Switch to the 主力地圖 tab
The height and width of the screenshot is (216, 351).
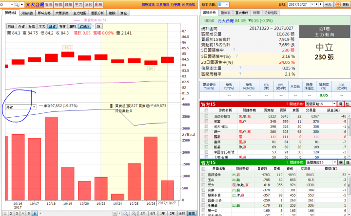pyautogui.click(x=80, y=13)
